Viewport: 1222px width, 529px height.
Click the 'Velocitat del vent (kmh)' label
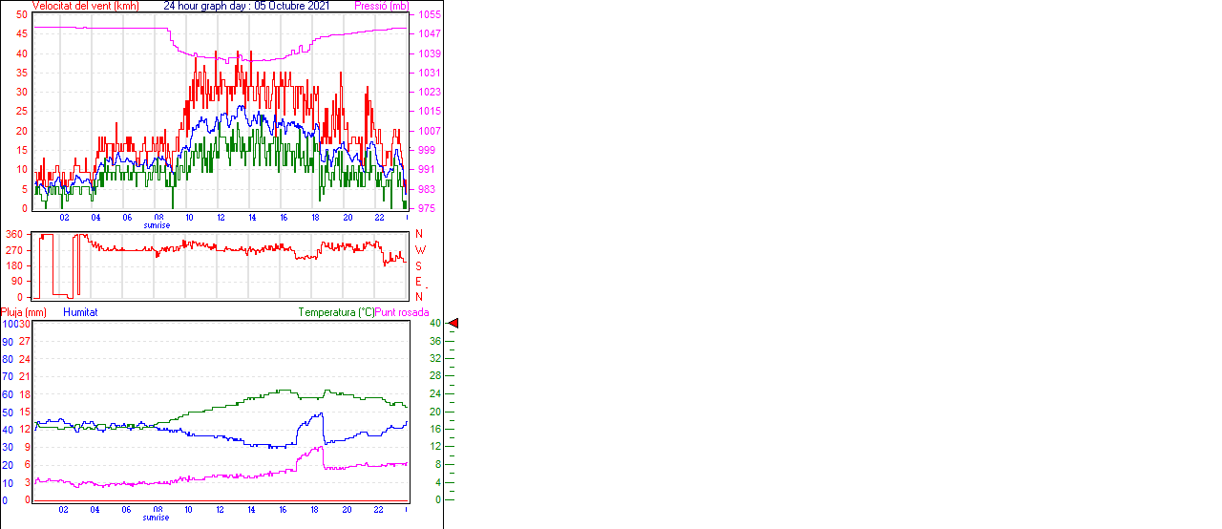85,6
